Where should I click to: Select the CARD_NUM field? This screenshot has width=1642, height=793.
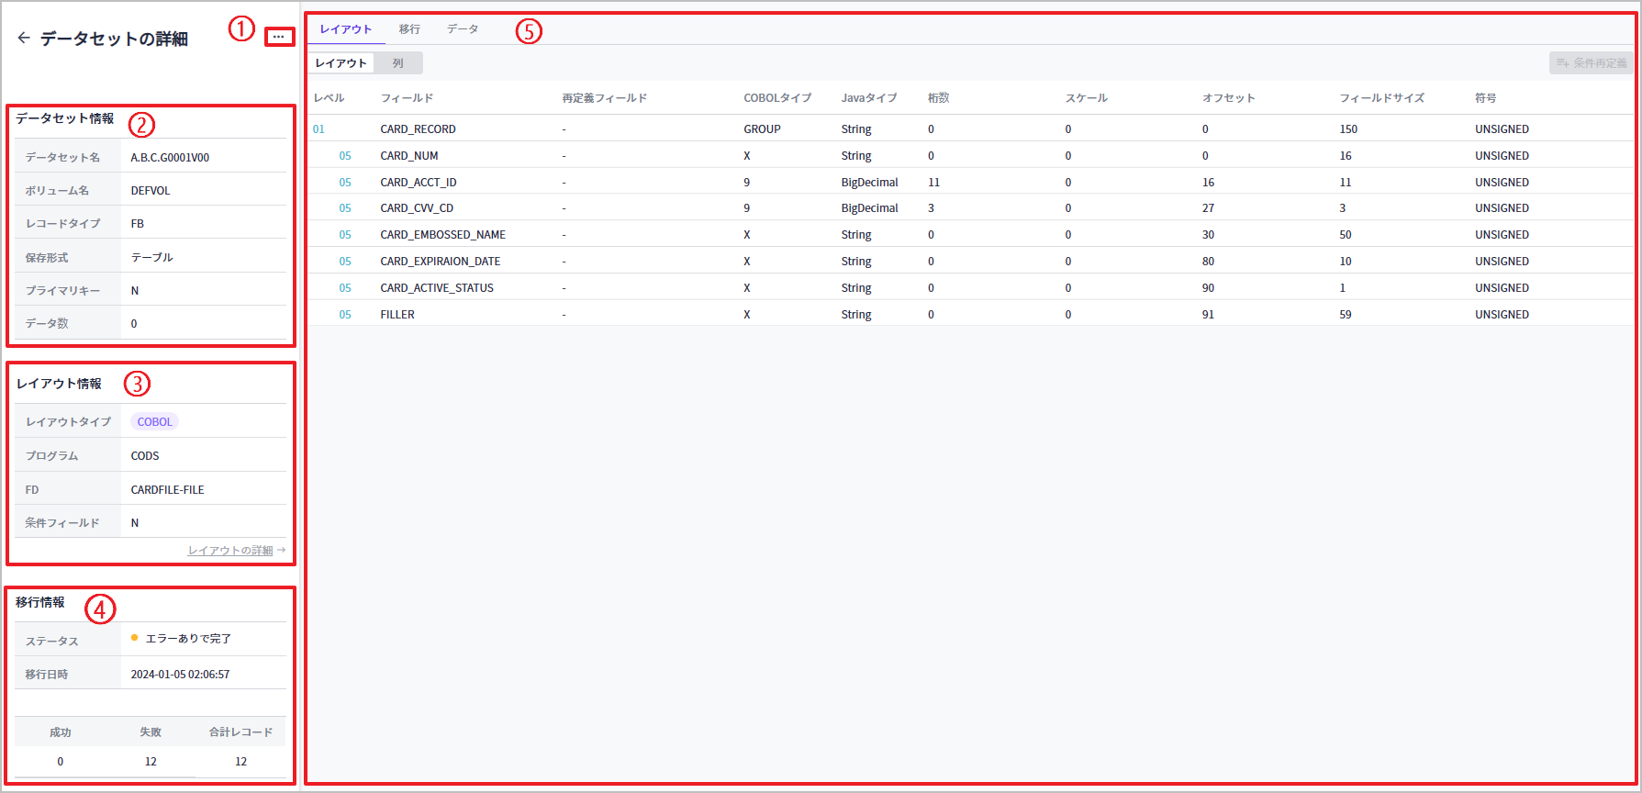click(409, 156)
